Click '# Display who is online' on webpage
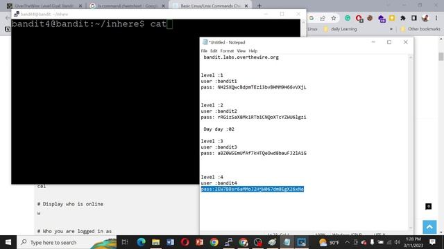The height and width of the screenshot is (249, 444). point(70,204)
